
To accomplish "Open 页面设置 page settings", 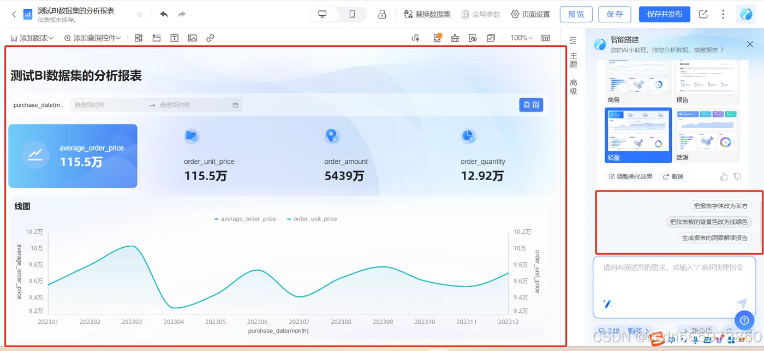I will tap(530, 14).
